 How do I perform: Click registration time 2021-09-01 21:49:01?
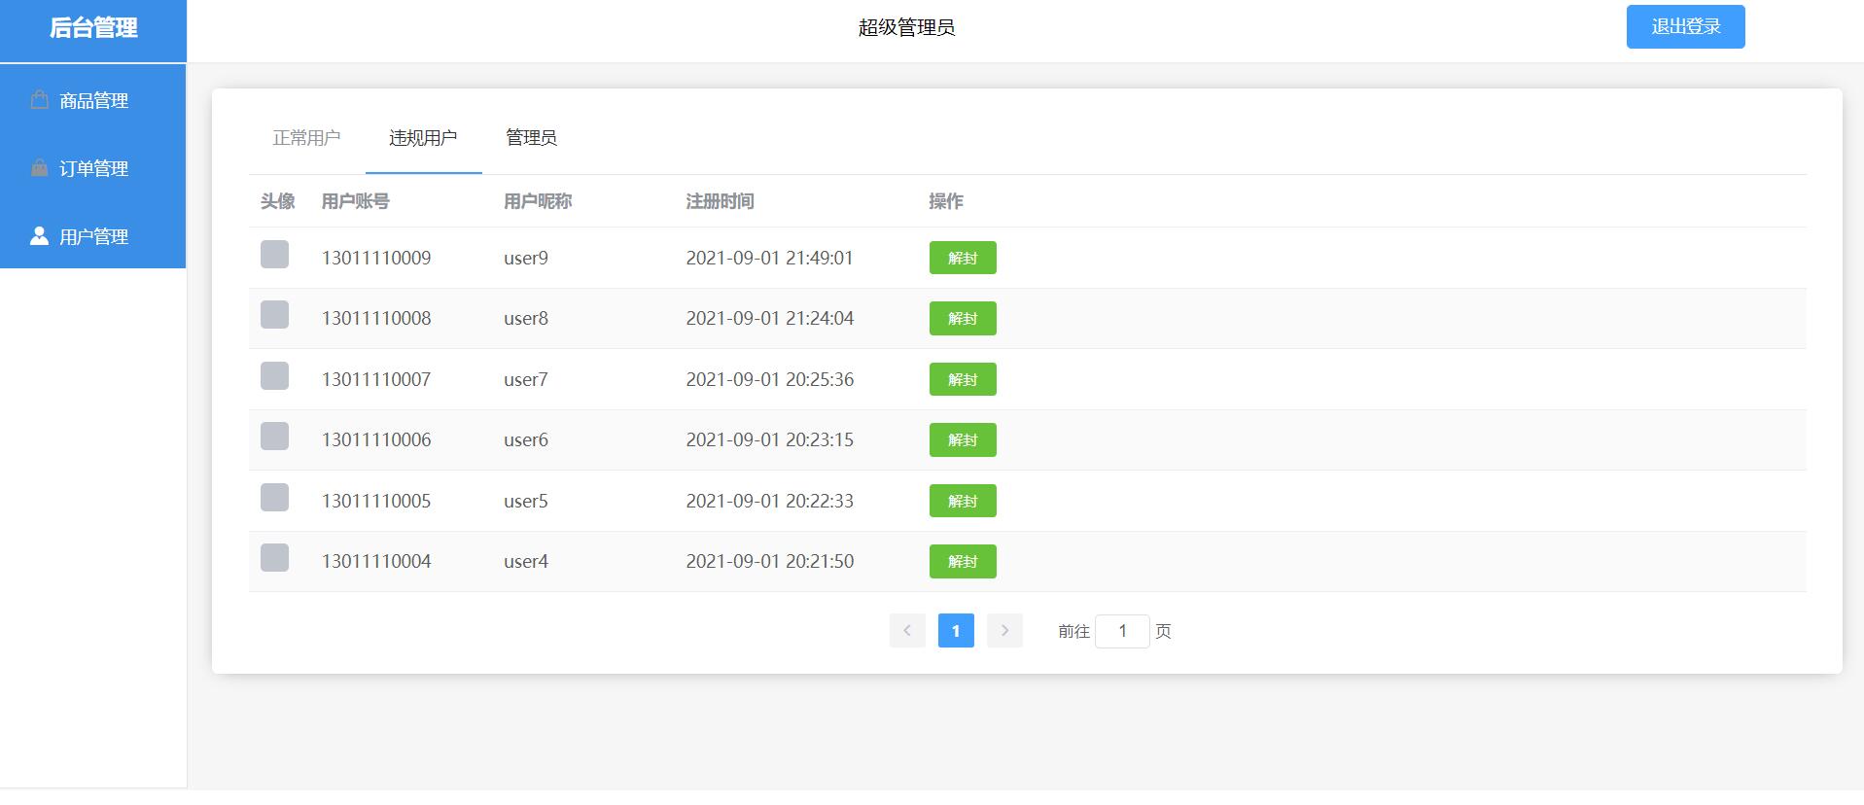point(769,258)
